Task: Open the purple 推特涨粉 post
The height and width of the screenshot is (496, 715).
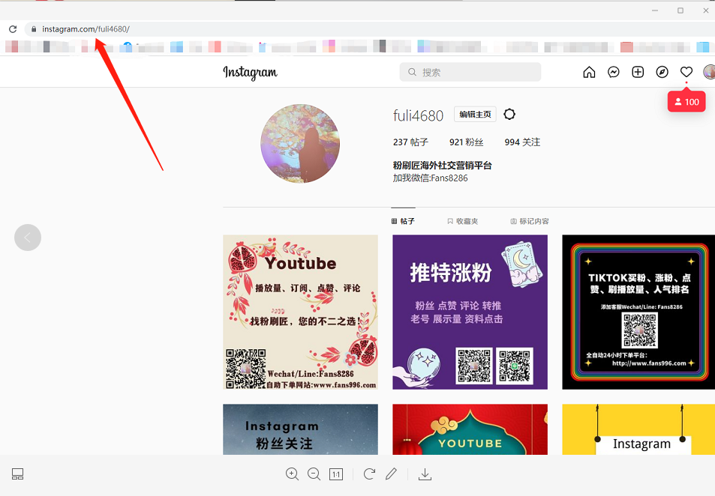Action: (470, 312)
